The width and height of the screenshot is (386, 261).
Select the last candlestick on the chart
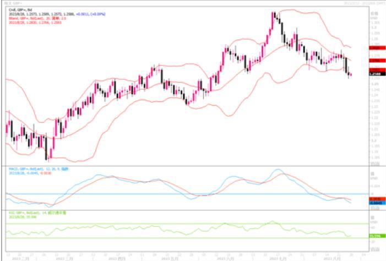[351, 74]
